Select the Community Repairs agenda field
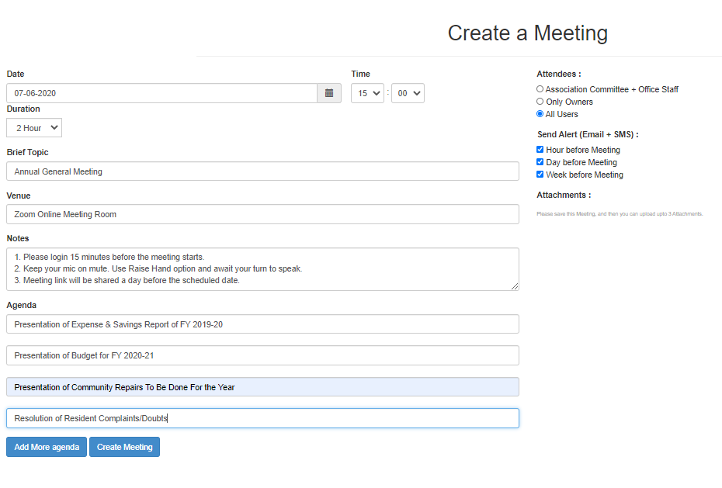The image size is (722, 488). click(262, 387)
